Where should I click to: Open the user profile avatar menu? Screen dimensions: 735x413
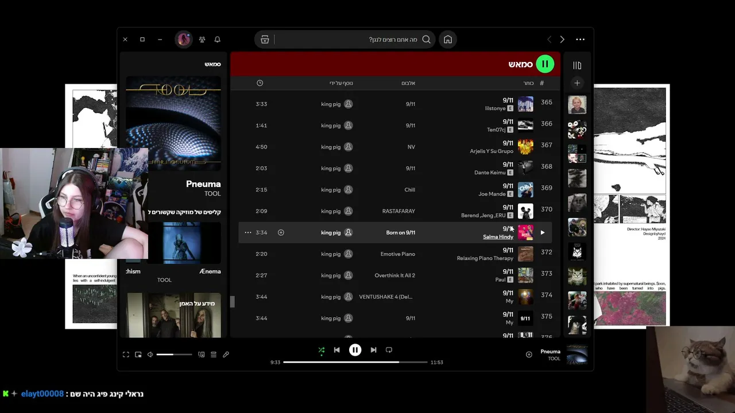coord(184,39)
